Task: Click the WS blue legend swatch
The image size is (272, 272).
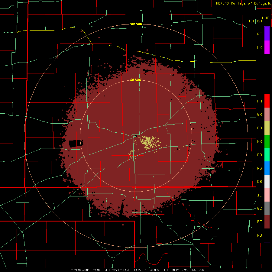Action: click(x=267, y=168)
